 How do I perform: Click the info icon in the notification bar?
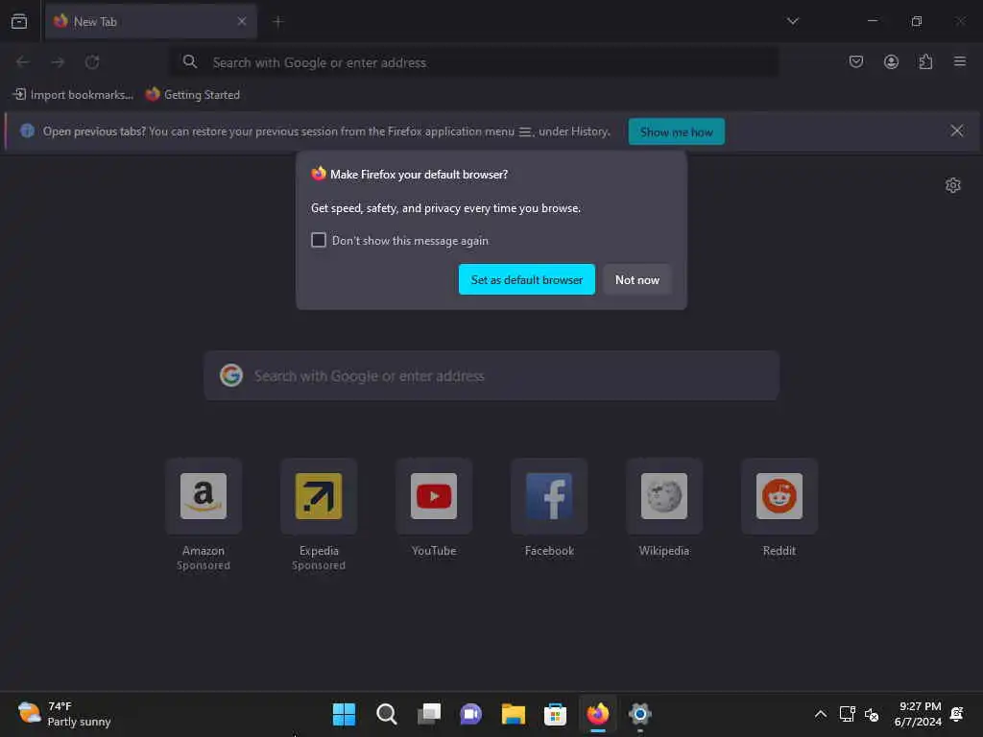(x=27, y=131)
